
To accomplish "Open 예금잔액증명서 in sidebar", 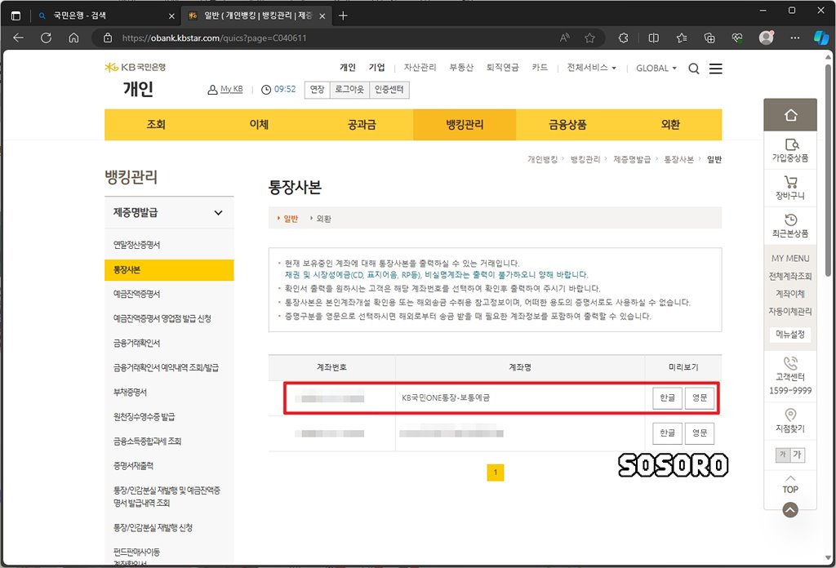I will pyautogui.click(x=136, y=294).
